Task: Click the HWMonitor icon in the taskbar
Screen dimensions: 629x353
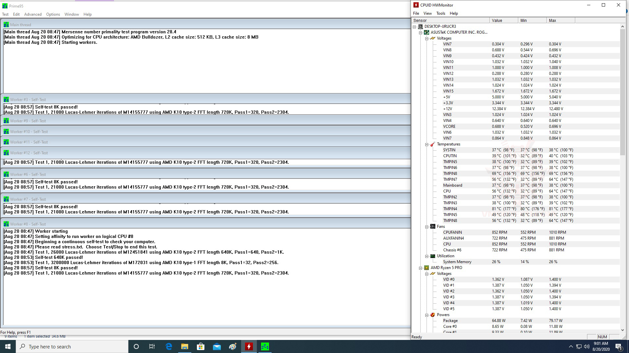Action: (249, 346)
